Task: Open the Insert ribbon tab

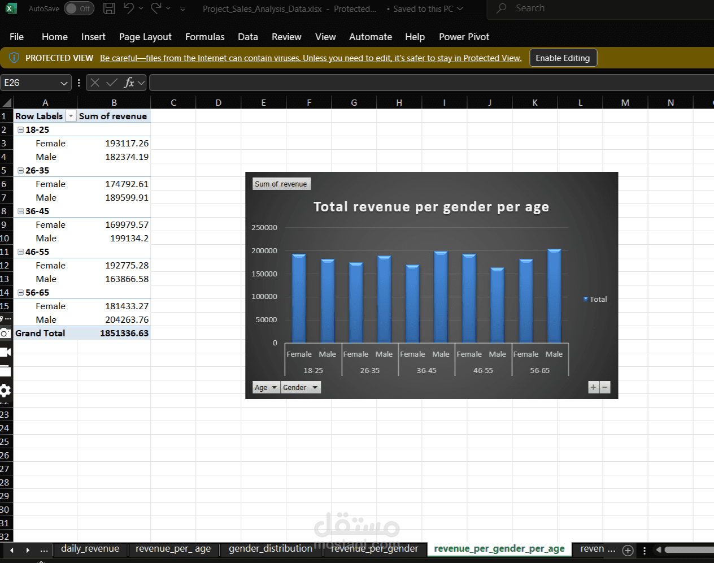Action: pos(93,37)
